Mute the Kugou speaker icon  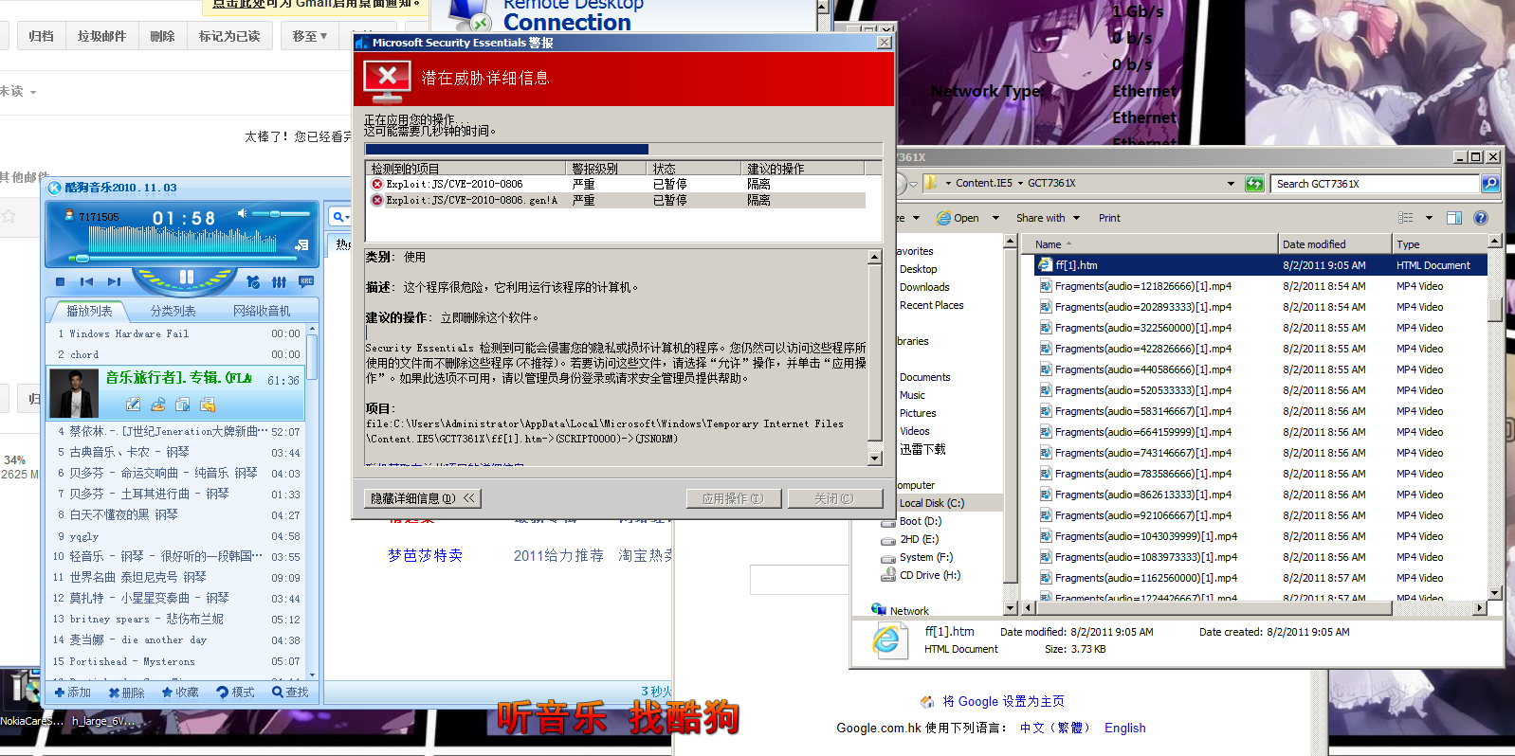242,213
